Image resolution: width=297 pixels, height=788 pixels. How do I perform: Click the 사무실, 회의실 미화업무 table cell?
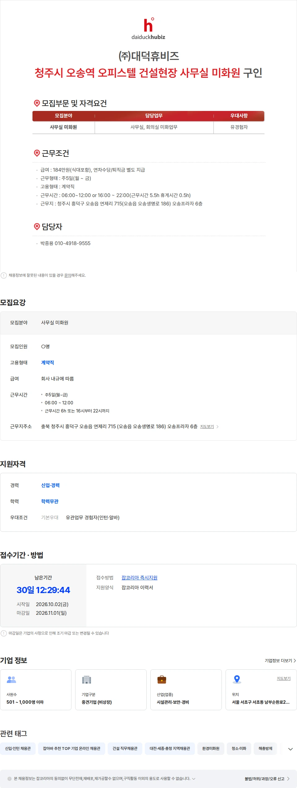[x=154, y=127]
